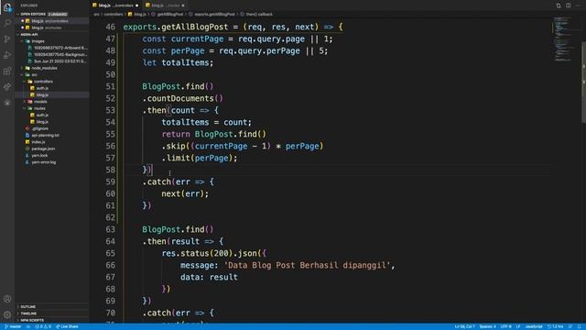Click the UTF-8 encoding indicator
Viewport: 586px width, 330px height.
[x=505, y=326]
